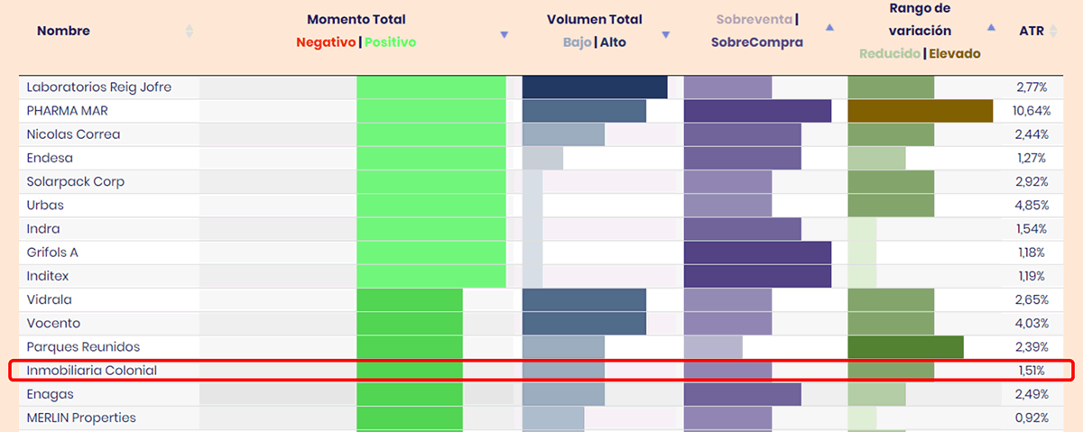Click PHARMA MAR's brown range bar
Screen dimensions: 1083x432
coord(920,111)
